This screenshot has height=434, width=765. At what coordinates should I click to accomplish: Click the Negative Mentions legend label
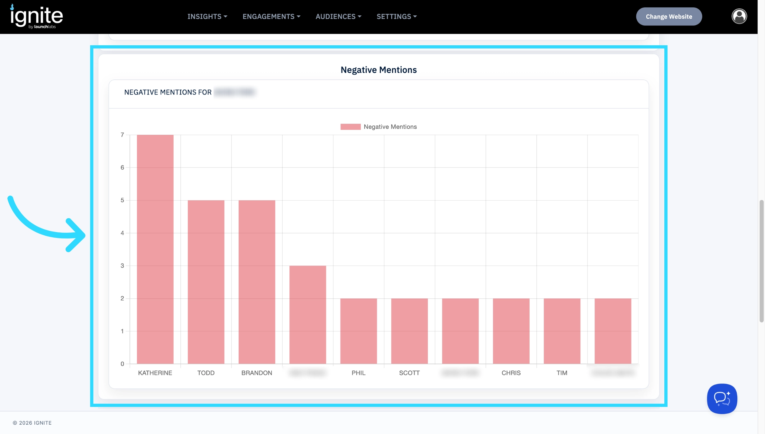[x=390, y=127]
